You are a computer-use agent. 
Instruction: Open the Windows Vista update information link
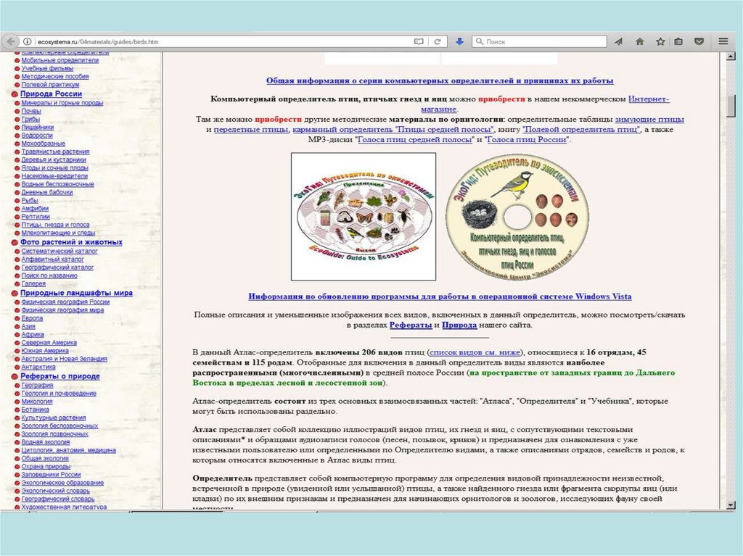click(x=440, y=296)
